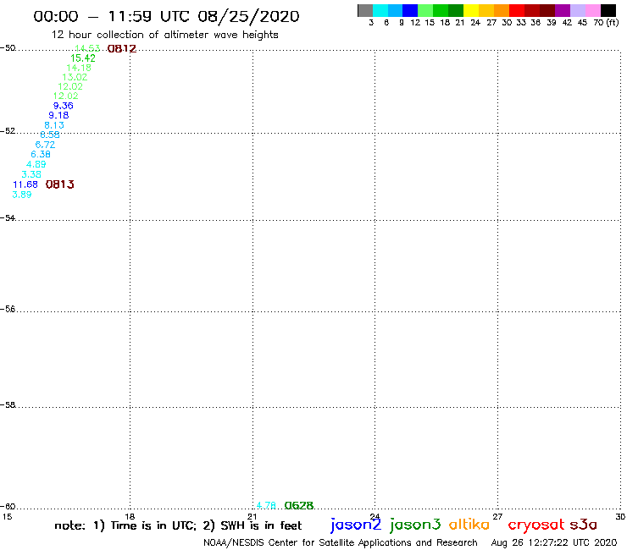The width and height of the screenshot is (627, 550).
Task: Click the lavender swatch in the color scale
Action: pos(577,10)
